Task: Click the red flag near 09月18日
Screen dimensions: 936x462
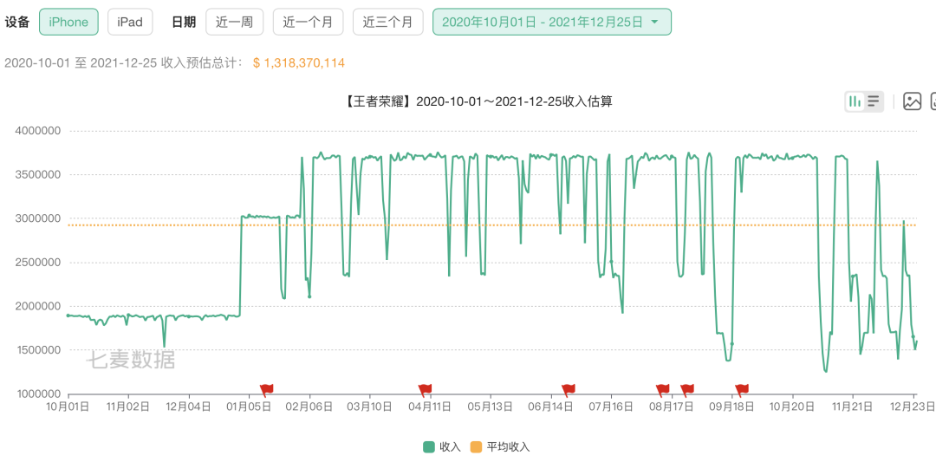Action: pos(741,390)
